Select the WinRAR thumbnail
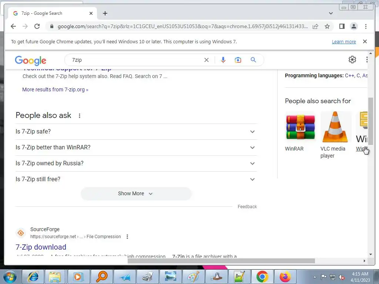The width and height of the screenshot is (379, 284). (301, 127)
